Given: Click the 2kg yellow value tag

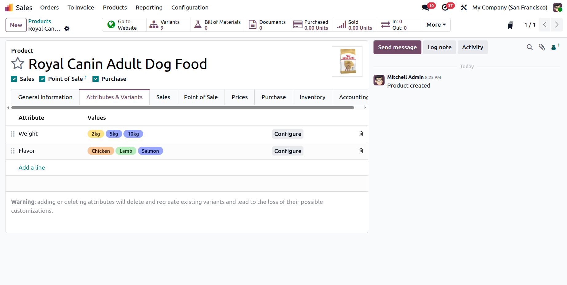Looking at the screenshot, I should [96, 134].
